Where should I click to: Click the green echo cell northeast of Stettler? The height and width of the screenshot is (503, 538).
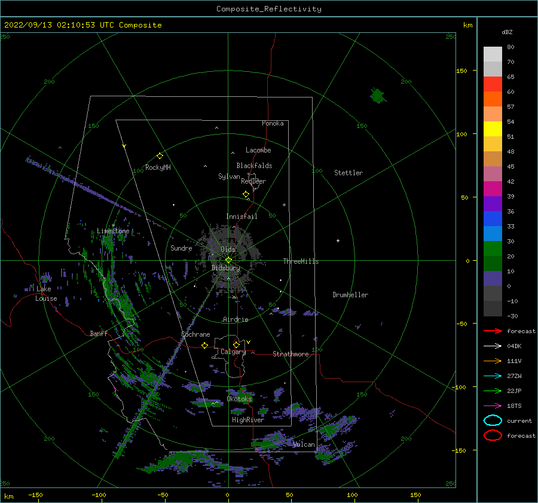click(378, 96)
